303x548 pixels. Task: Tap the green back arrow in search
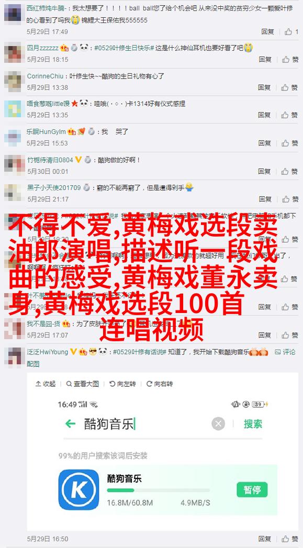[70, 424]
